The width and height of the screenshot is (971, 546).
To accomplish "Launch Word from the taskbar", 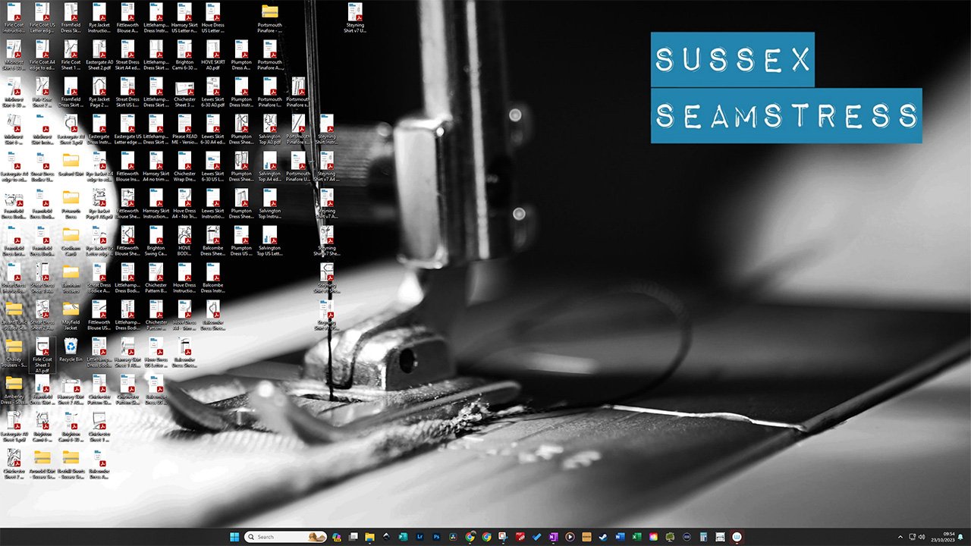I will [620, 537].
